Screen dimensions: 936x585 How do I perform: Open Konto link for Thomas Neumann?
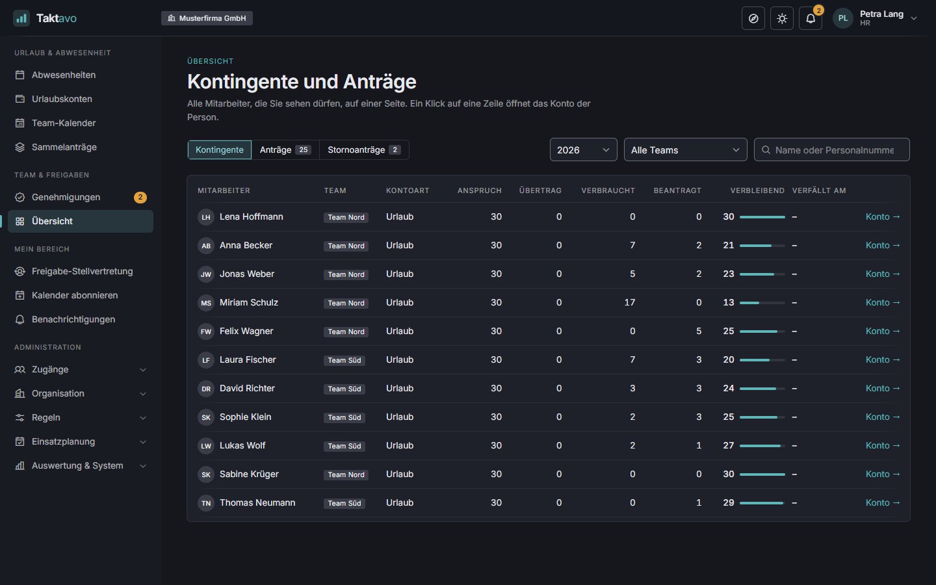coord(883,502)
